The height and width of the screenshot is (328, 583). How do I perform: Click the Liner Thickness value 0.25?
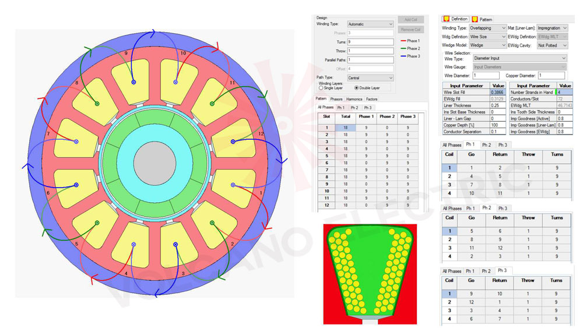pyautogui.click(x=497, y=105)
